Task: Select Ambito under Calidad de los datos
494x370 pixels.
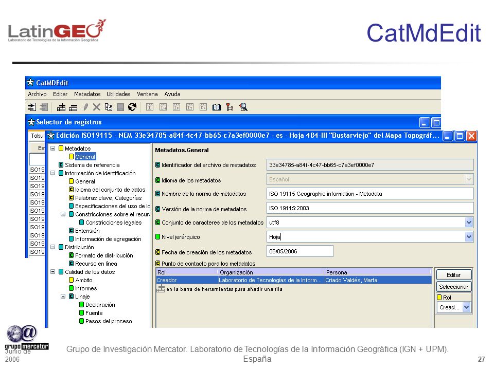Action: click(x=84, y=280)
